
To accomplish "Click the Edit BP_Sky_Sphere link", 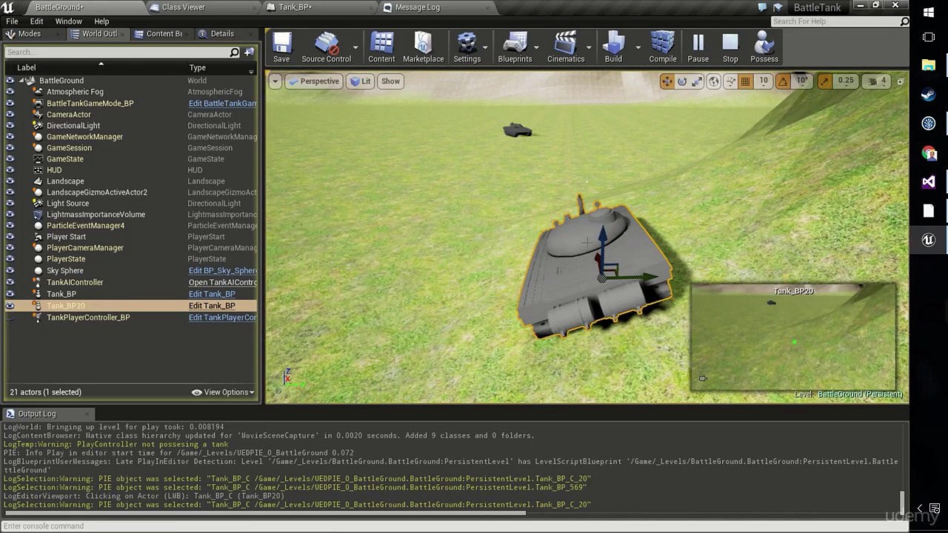I will (222, 271).
